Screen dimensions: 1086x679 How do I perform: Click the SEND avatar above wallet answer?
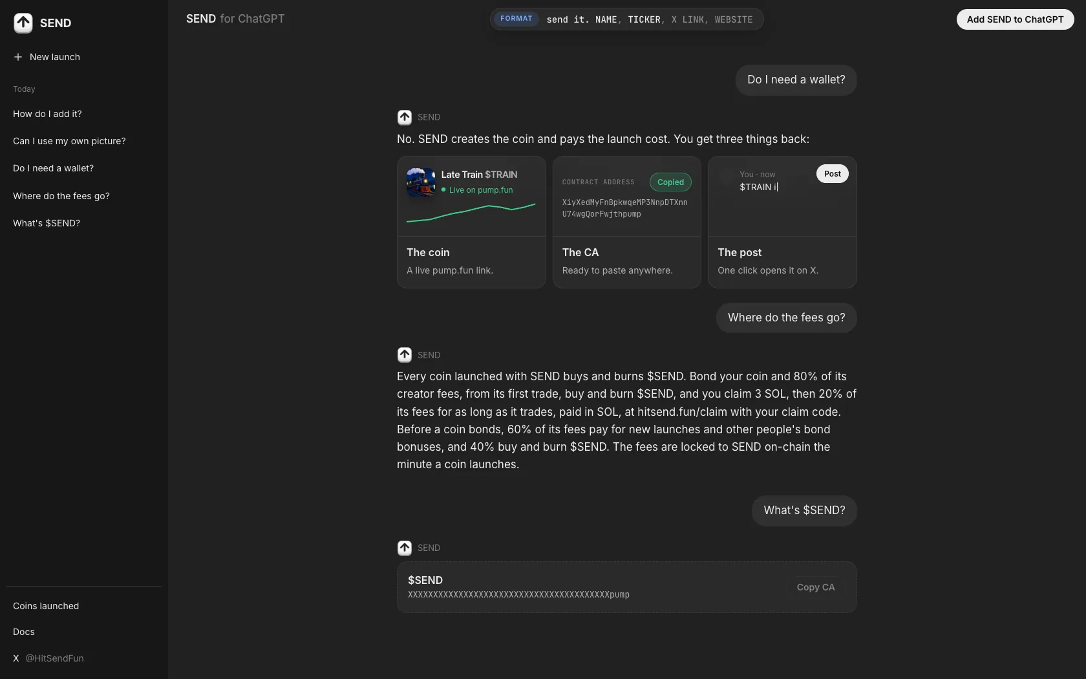(x=405, y=117)
